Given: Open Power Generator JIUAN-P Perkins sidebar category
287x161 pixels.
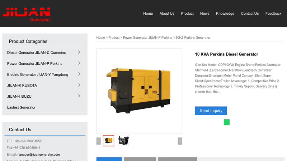Looking at the screenshot, I should coord(34,64).
